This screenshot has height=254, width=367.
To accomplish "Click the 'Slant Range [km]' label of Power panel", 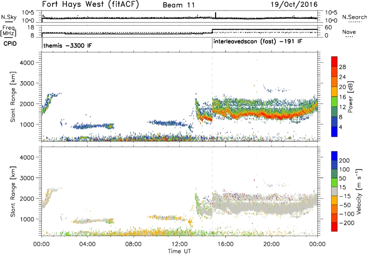I will click(x=13, y=97).
